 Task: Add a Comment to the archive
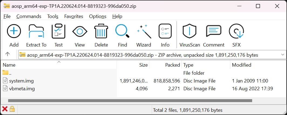[214, 32]
